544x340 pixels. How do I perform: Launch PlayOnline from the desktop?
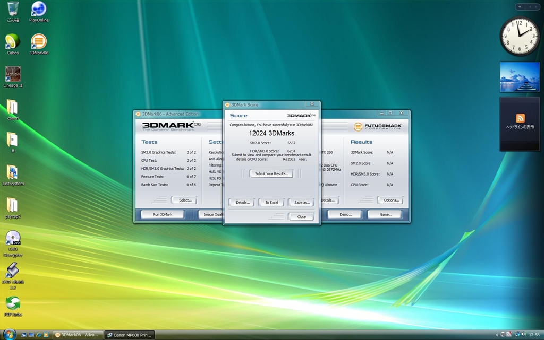tap(38, 9)
